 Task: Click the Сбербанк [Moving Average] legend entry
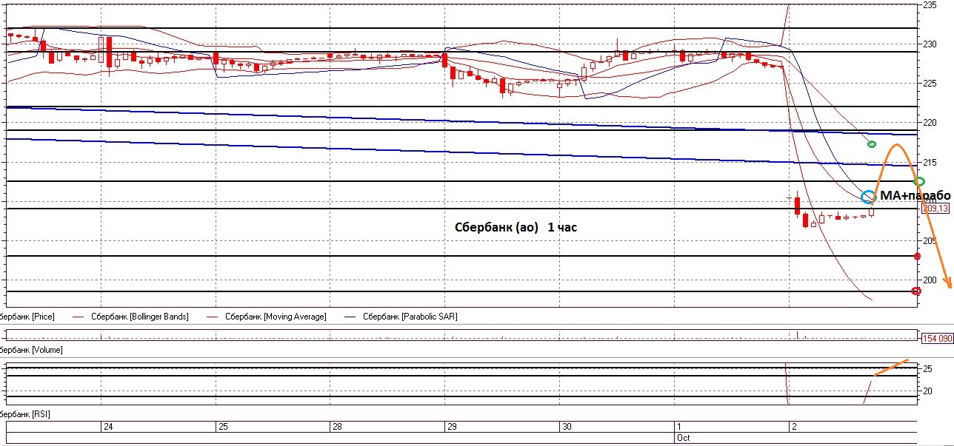(x=276, y=317)
